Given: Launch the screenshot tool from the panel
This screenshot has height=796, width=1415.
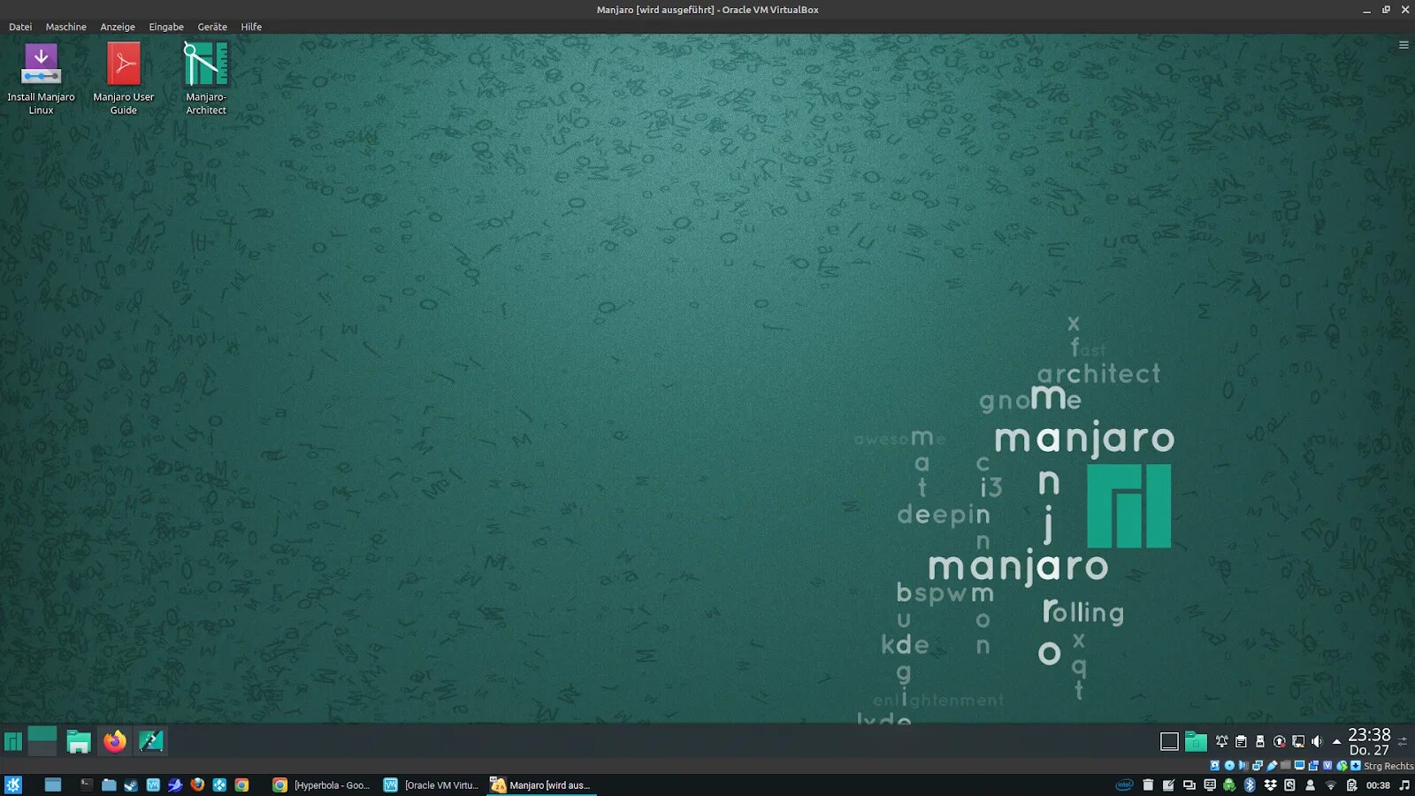Looking at the screenshot, I should [x=151, y=741].
